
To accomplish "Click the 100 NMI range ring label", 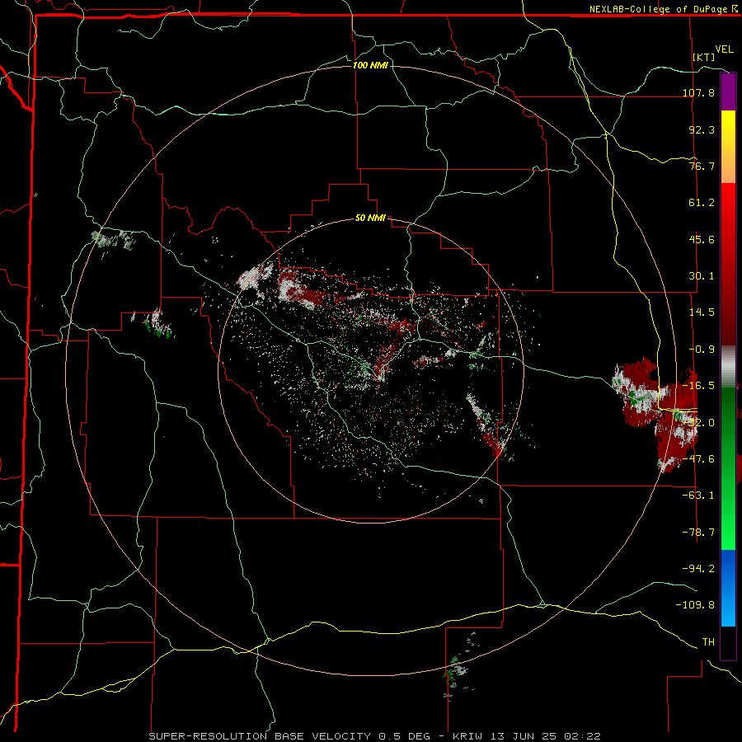I will pyautogui.click(x=370, y=65).
